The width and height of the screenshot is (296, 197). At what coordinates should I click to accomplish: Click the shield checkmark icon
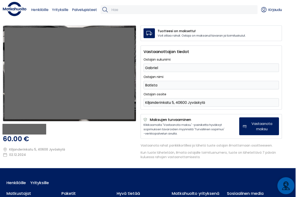145,120
